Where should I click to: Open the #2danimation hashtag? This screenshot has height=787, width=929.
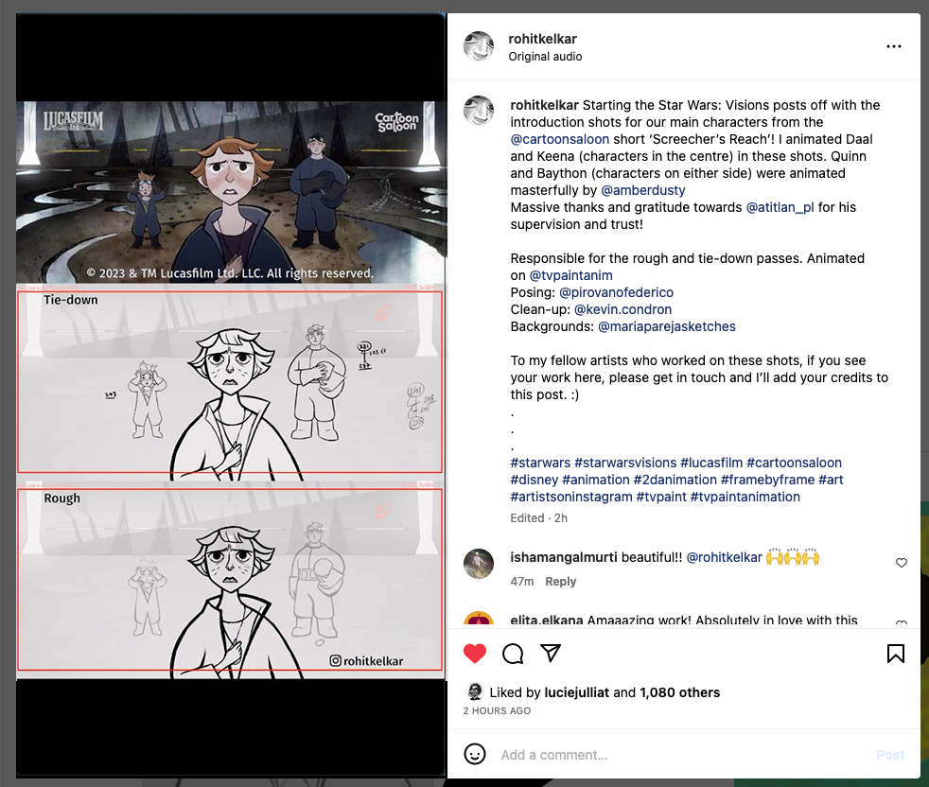pos(675,480)
